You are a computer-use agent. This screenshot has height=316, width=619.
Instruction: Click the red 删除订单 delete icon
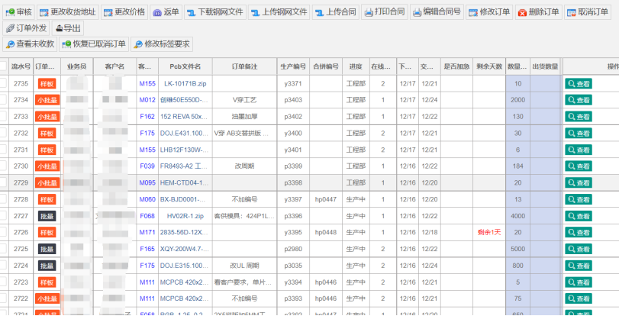(x=522, y=13)
